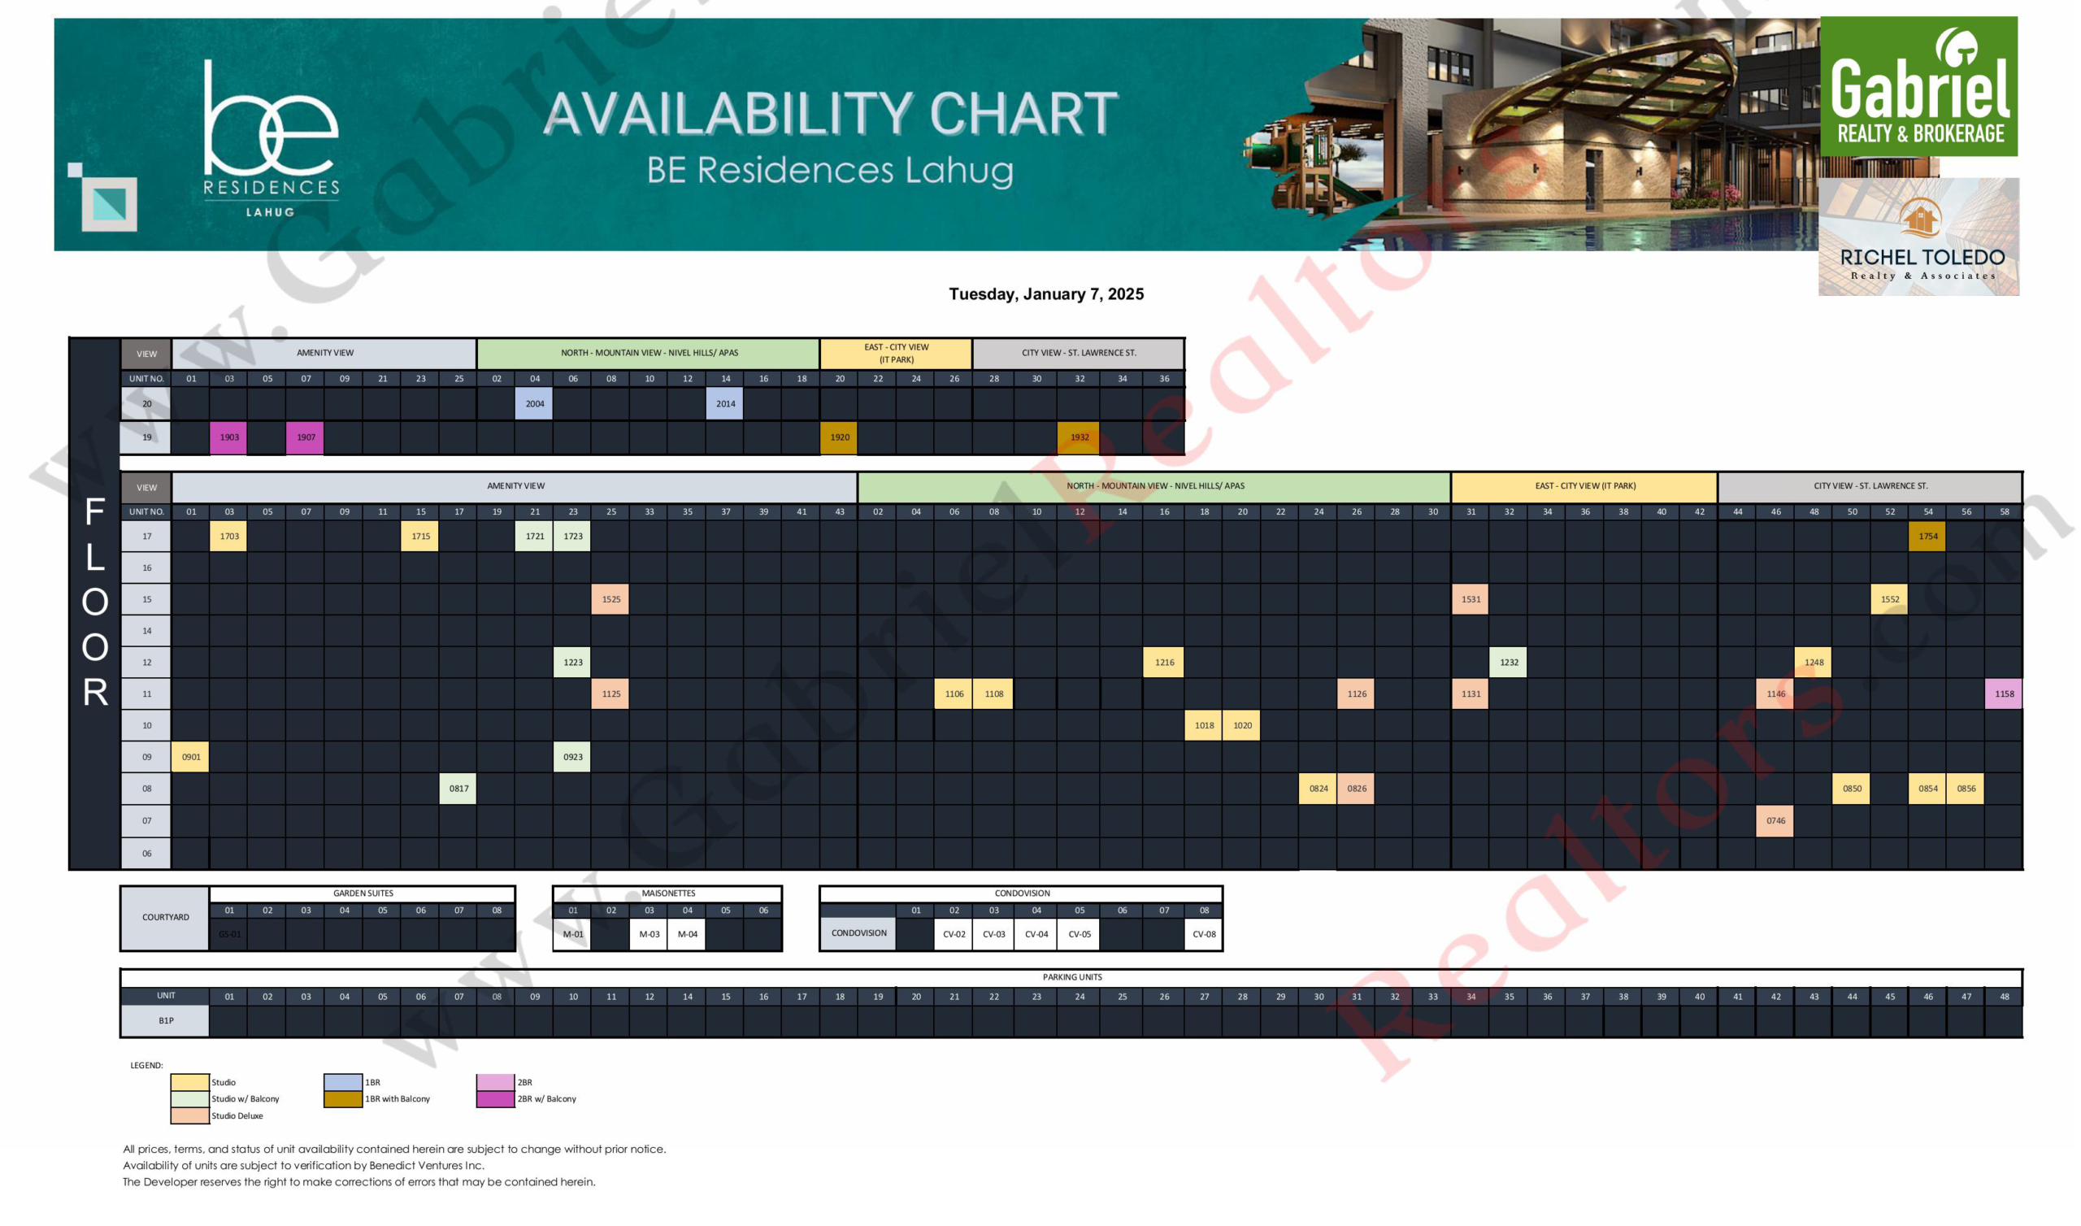2081x1226 pixels.
Task: Click available unit 1703
Action: (x=228, y=536)
